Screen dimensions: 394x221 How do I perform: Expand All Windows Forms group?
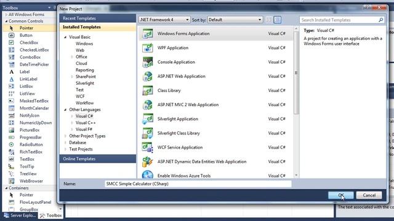[6, 15]
